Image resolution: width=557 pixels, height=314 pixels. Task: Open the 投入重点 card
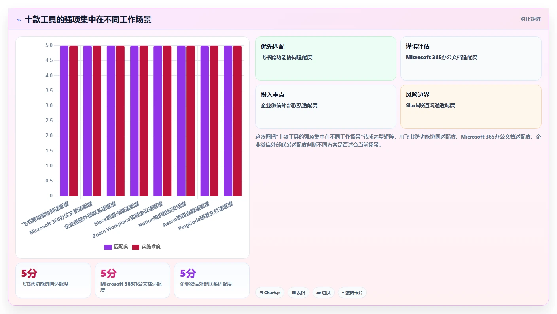click(326, 107)
